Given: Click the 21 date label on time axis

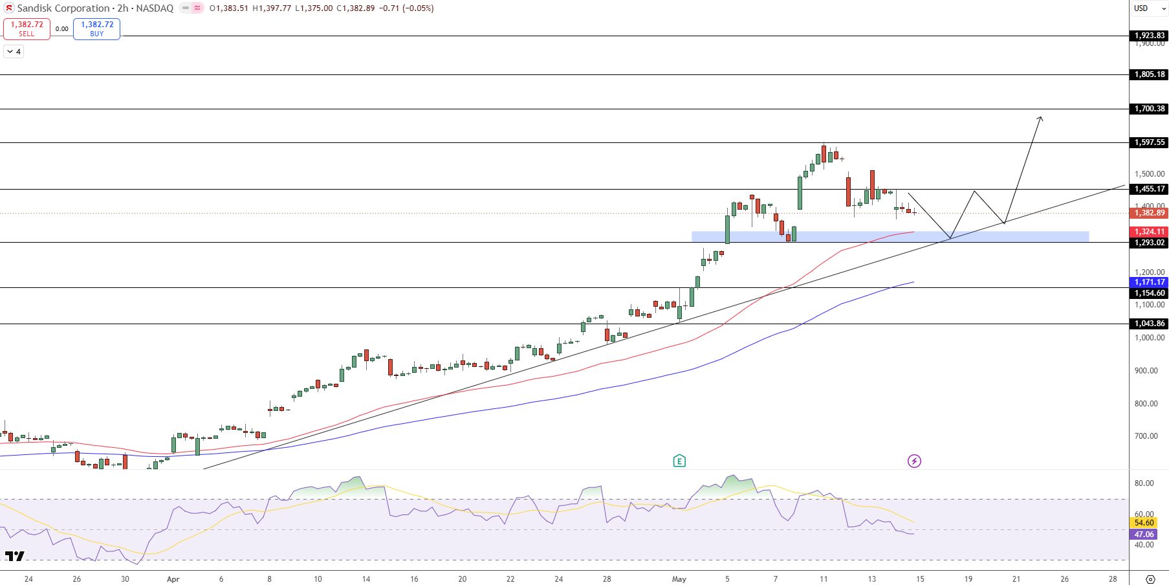Looking at the screenshot, I should tap(1016, 579).
